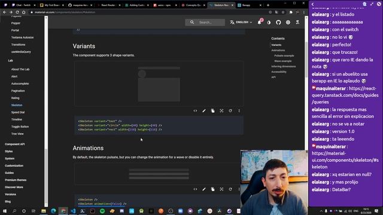
Task: Show source code icon under Animations demo
Action: click(195, 189)
